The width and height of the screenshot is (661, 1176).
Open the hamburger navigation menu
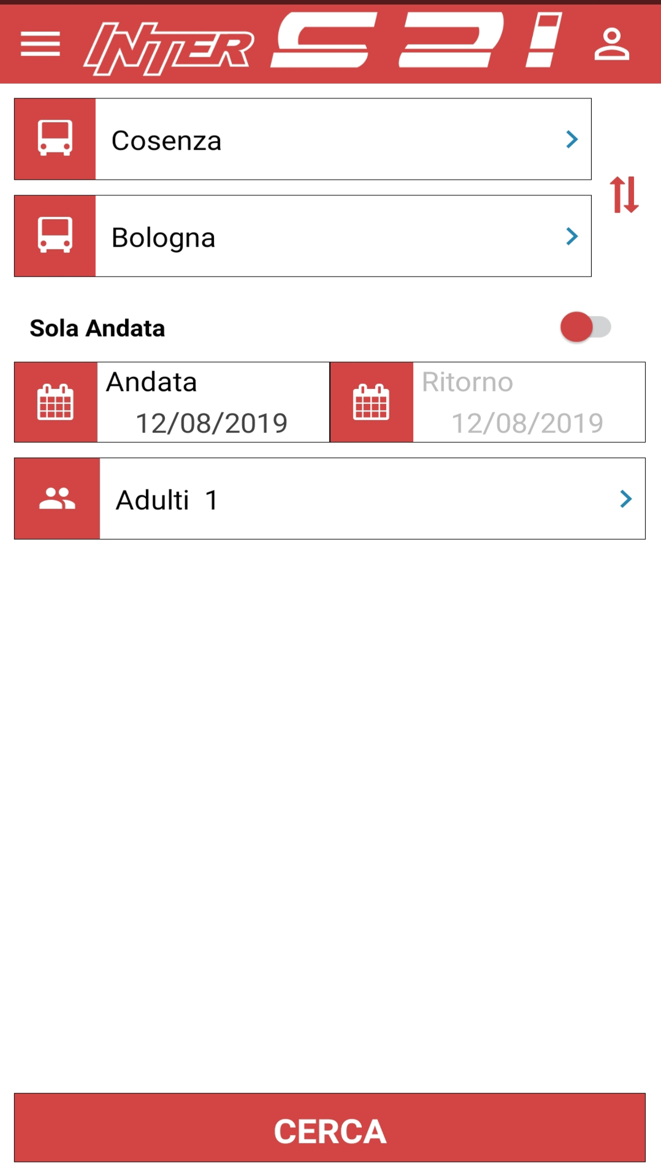tap(40, 44)
